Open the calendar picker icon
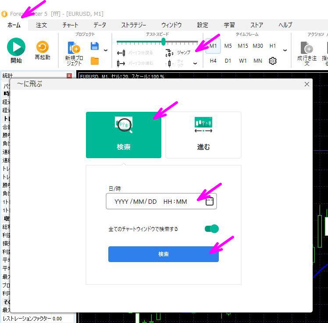Viewport: 328px width, 323px height. click(x=210, y=201)
